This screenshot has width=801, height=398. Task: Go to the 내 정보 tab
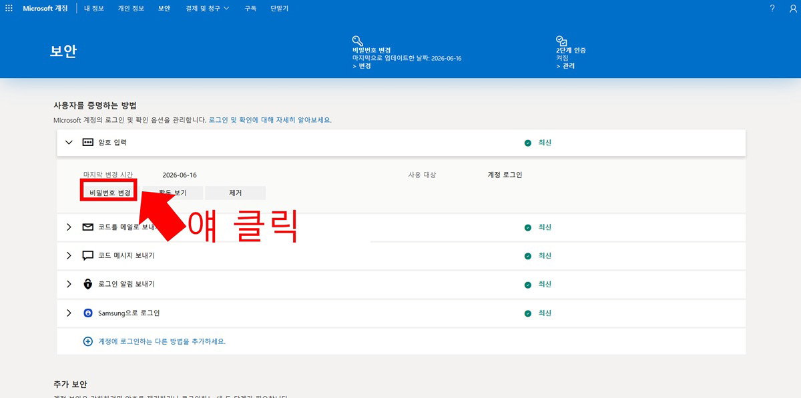pos(94,9)
